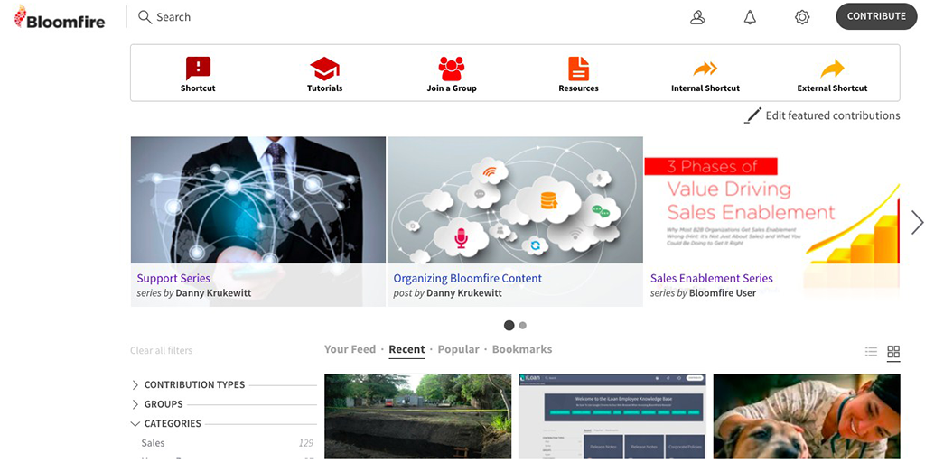Viewport: 925px width, 462px height.
Task: Switch to the Popular tab
Action: (x=458, y=349)
